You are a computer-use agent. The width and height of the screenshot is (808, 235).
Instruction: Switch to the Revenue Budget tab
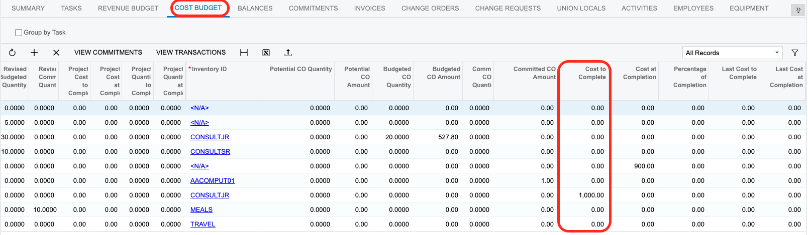coord(128,9)
